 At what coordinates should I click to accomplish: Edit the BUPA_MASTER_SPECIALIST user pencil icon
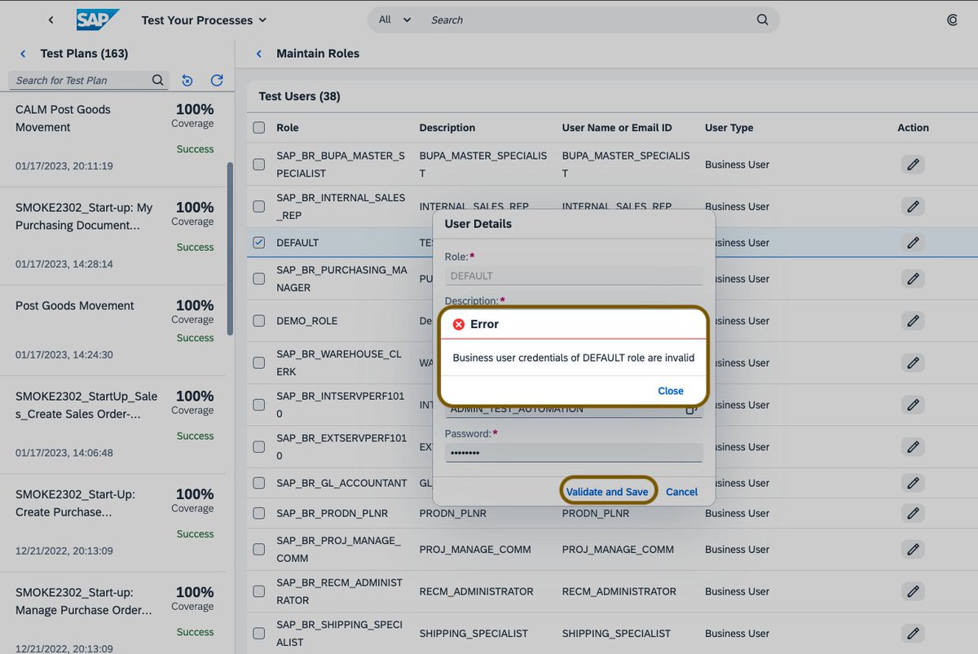(913, 165)
